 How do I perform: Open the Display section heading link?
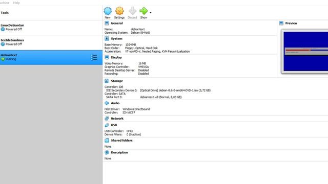point(116,57)
